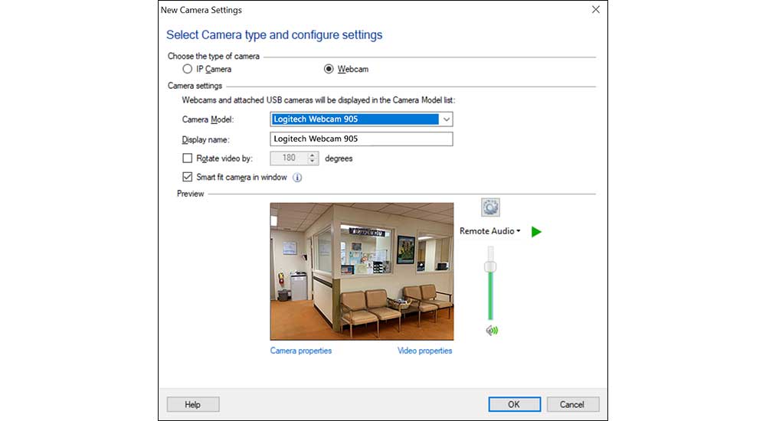Click the gear settings icon above Remote Audio

490,207
